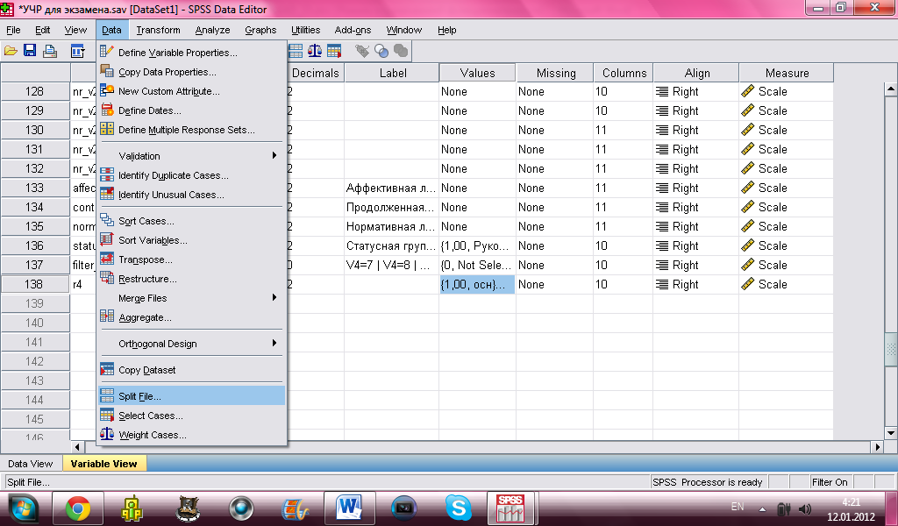Click the Columns cell in row 134
898x526 pixels.
click(x=624, y=207)
